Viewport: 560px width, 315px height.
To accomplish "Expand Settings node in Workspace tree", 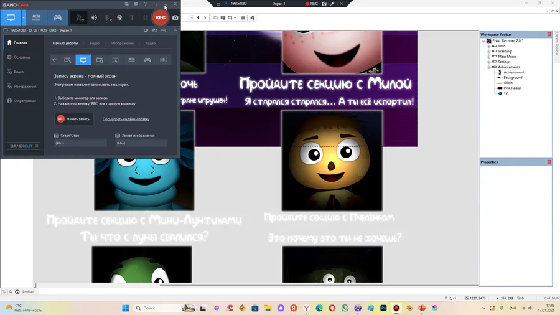I will [489, 62].
